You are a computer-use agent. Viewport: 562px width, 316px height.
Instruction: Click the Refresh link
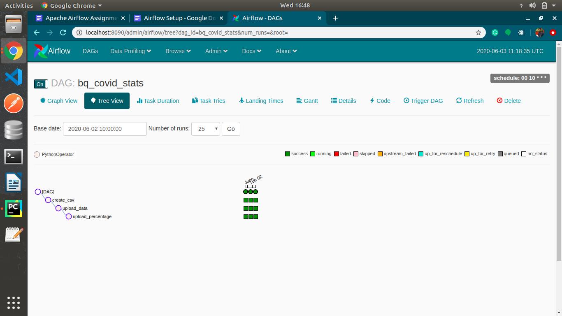pos(470,101)
